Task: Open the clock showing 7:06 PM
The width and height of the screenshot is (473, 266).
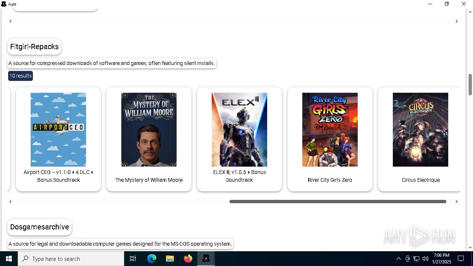Action: [442, 259]
